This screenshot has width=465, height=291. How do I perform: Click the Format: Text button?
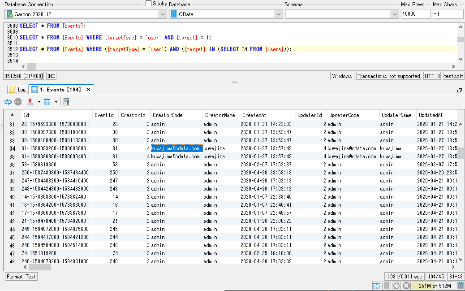[21, 277]
